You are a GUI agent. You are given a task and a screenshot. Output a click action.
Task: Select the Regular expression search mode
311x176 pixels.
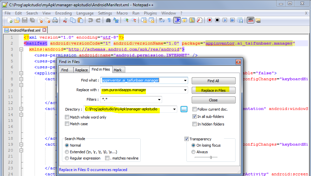pyautogui.click(x=67, y=158)
